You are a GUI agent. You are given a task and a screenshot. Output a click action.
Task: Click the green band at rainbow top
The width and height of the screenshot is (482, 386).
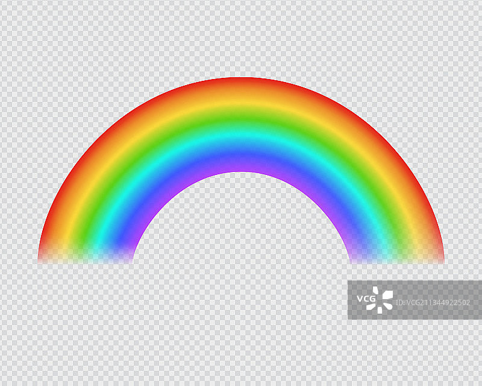[241, 119]
